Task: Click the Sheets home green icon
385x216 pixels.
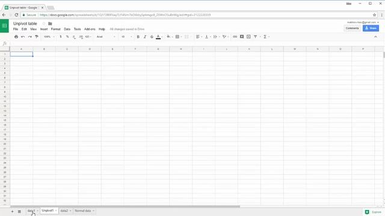Action: [x=4, y=26]
